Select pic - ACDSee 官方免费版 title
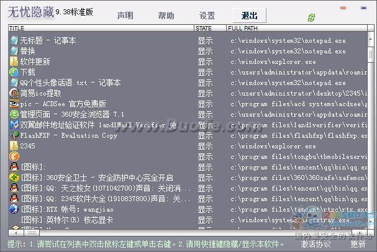The width and height of the screenshot is (377, 252). click(x=63, y=104)
